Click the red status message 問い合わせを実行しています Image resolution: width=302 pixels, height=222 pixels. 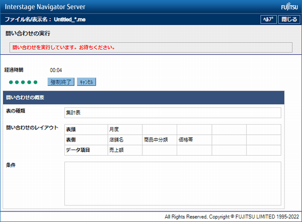(x=63, y=47)
